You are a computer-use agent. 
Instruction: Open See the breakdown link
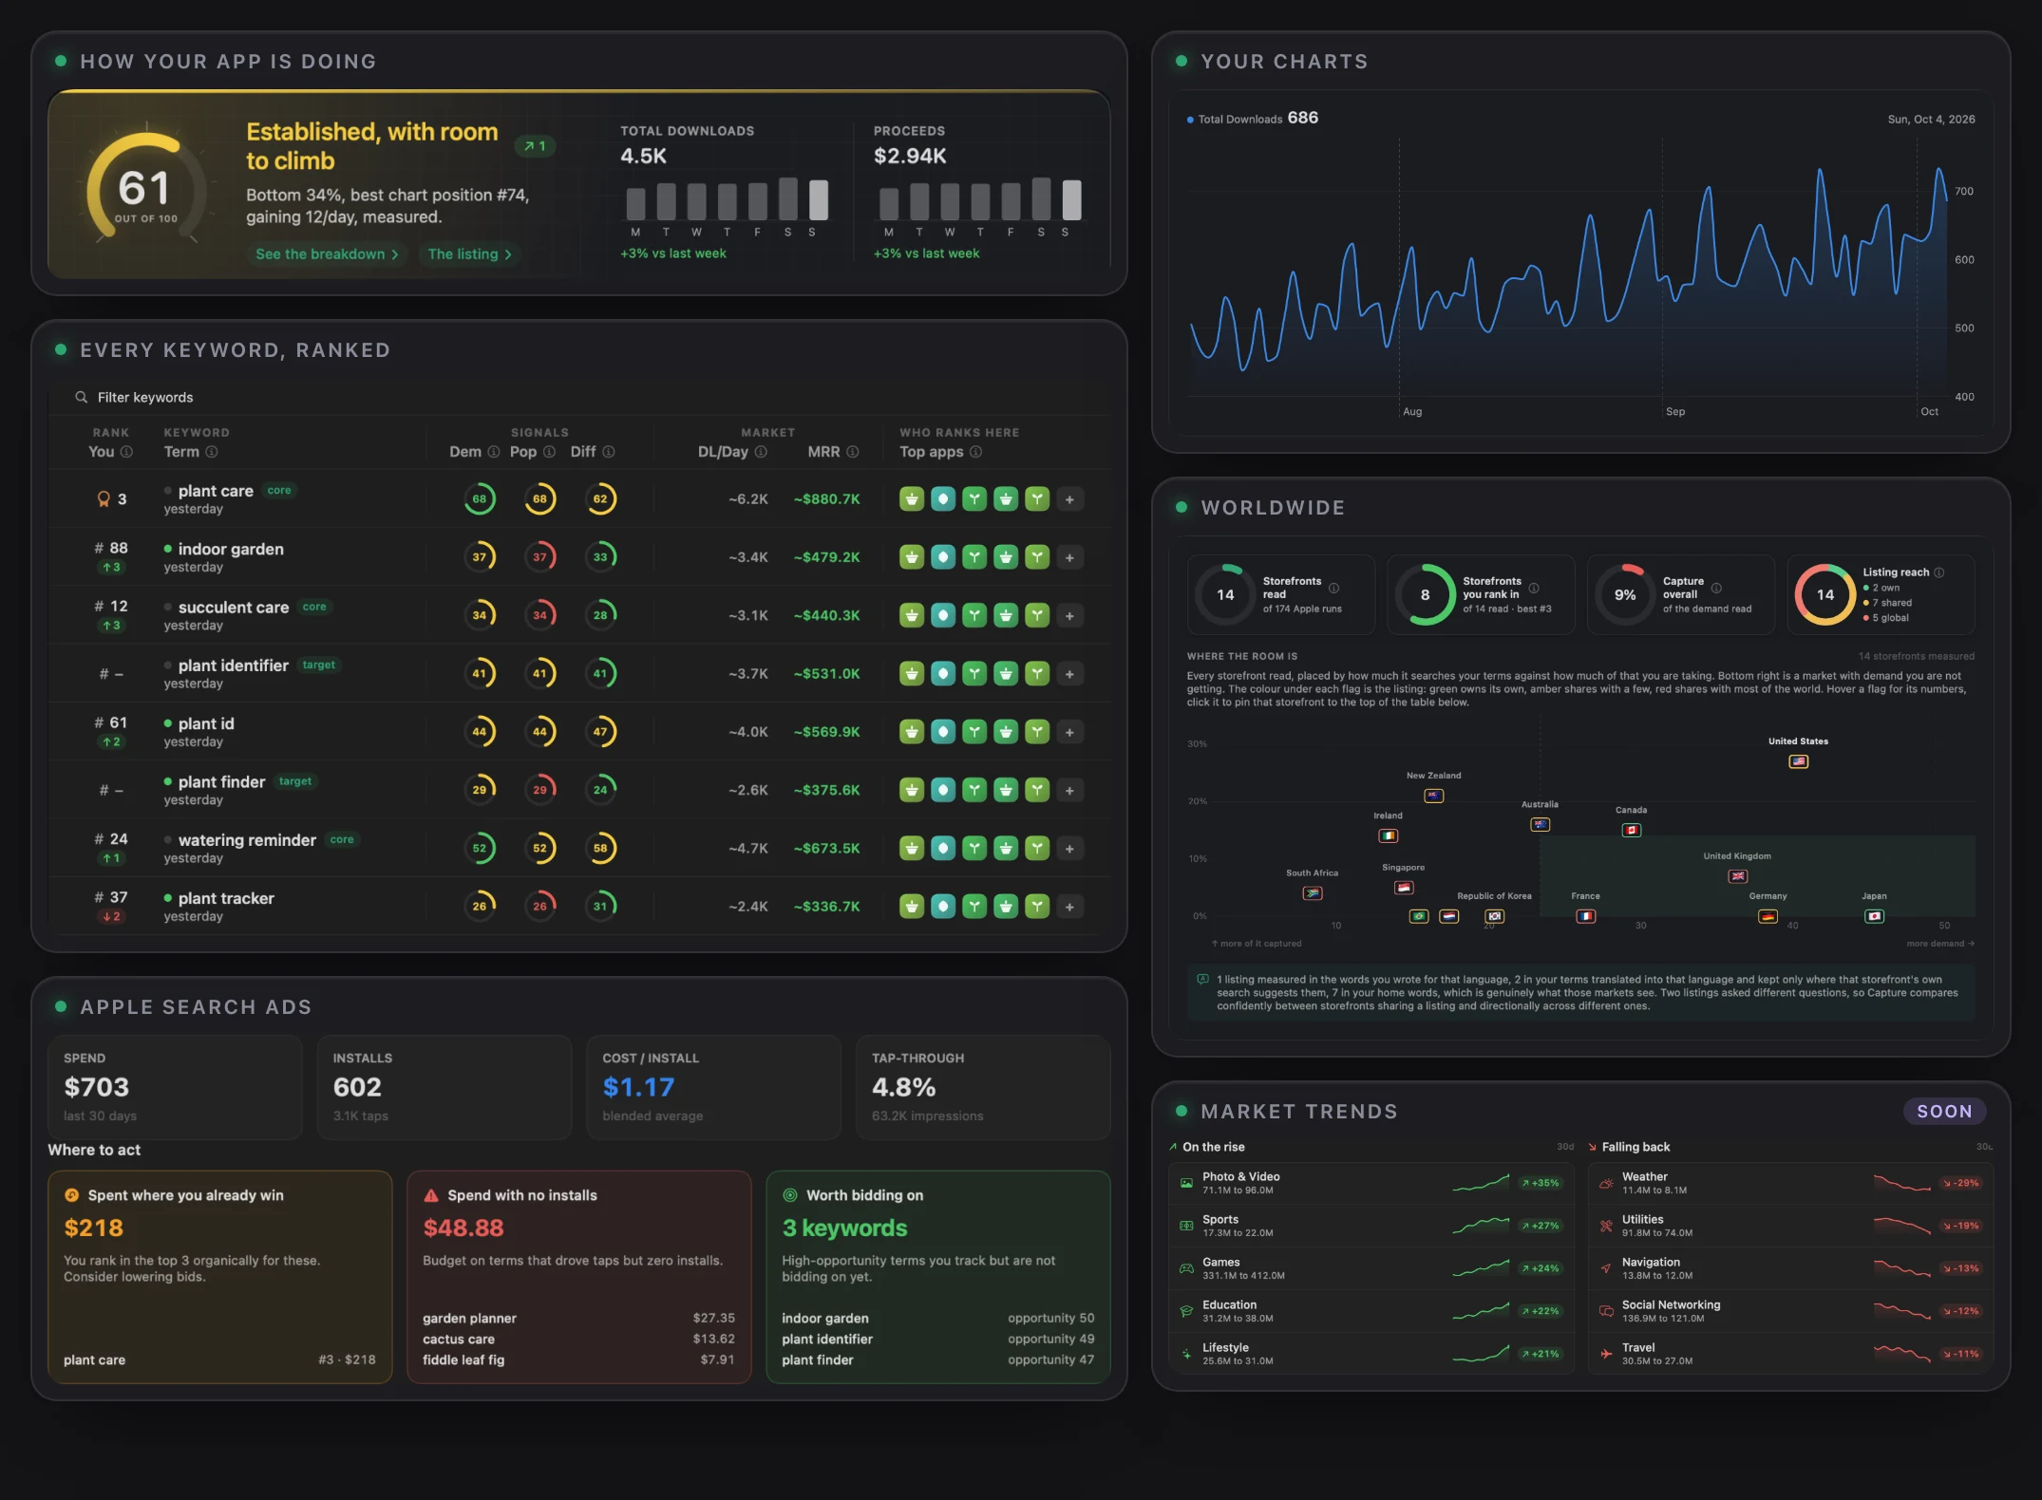(327, 254)
